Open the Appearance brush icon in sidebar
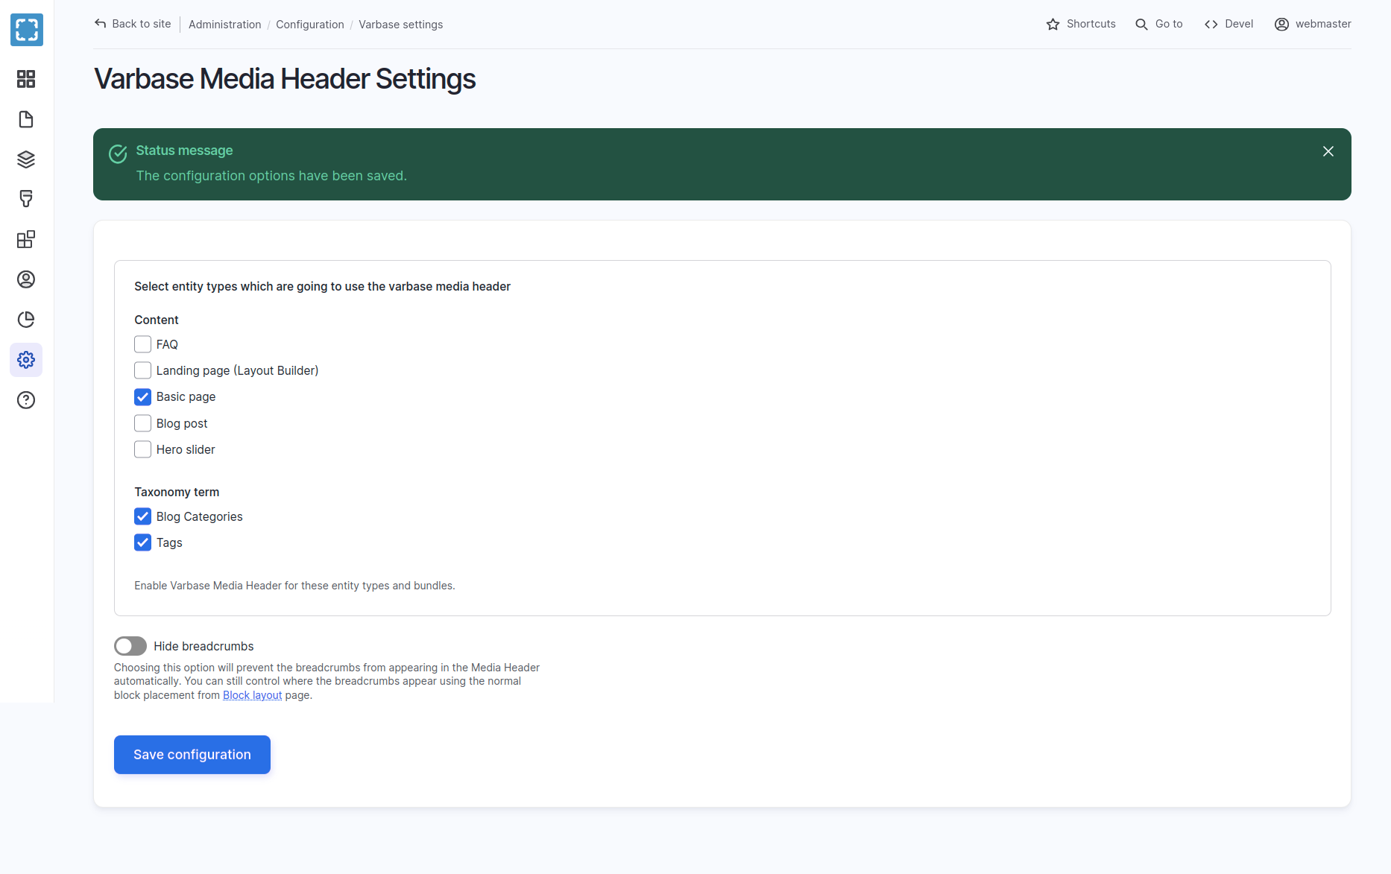The height and width of the screenshot is (874, 1391). click(26, 199)
